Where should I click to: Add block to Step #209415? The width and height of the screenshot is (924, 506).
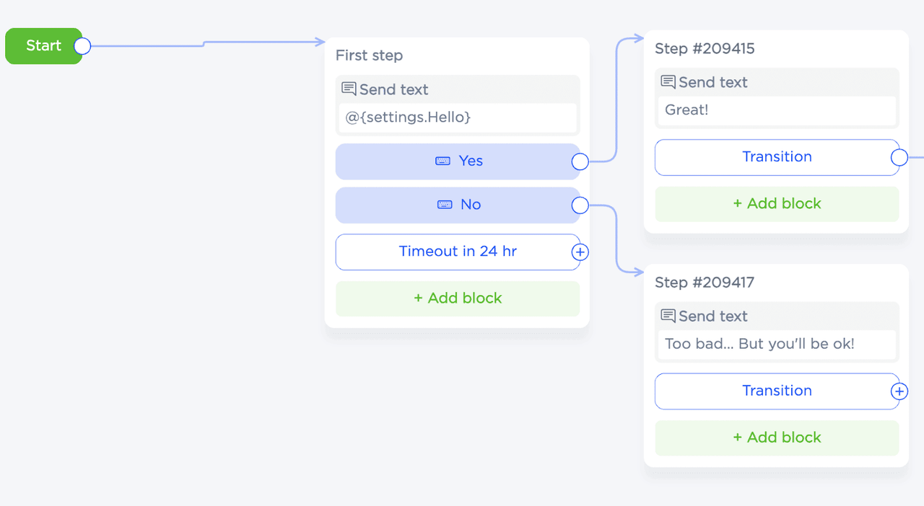click(x=777, y=204)
